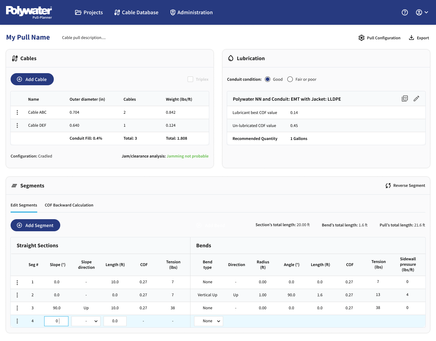Click the Lubricant best COF value 0.14

(x=294, y=113)
